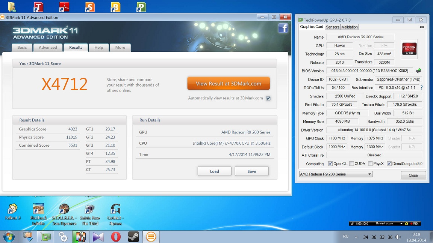433x243 pixels.
Task: Open the purple media player taskbar icon
Action: 98,237
